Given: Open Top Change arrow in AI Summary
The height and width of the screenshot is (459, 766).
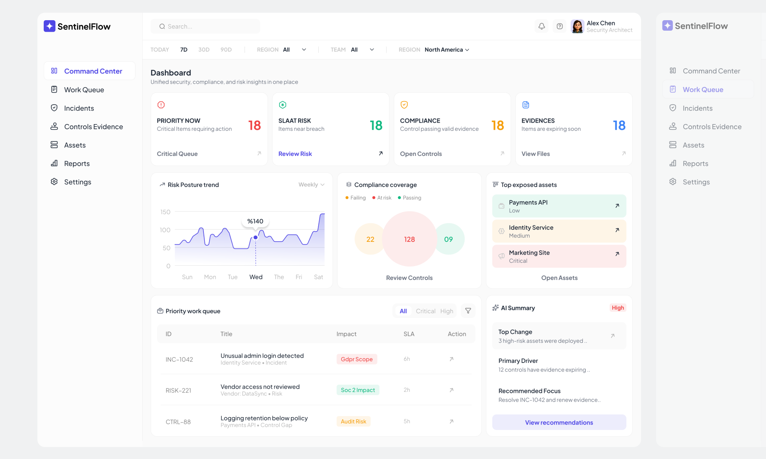Looking at the screenshot, I should pos(613,336).
